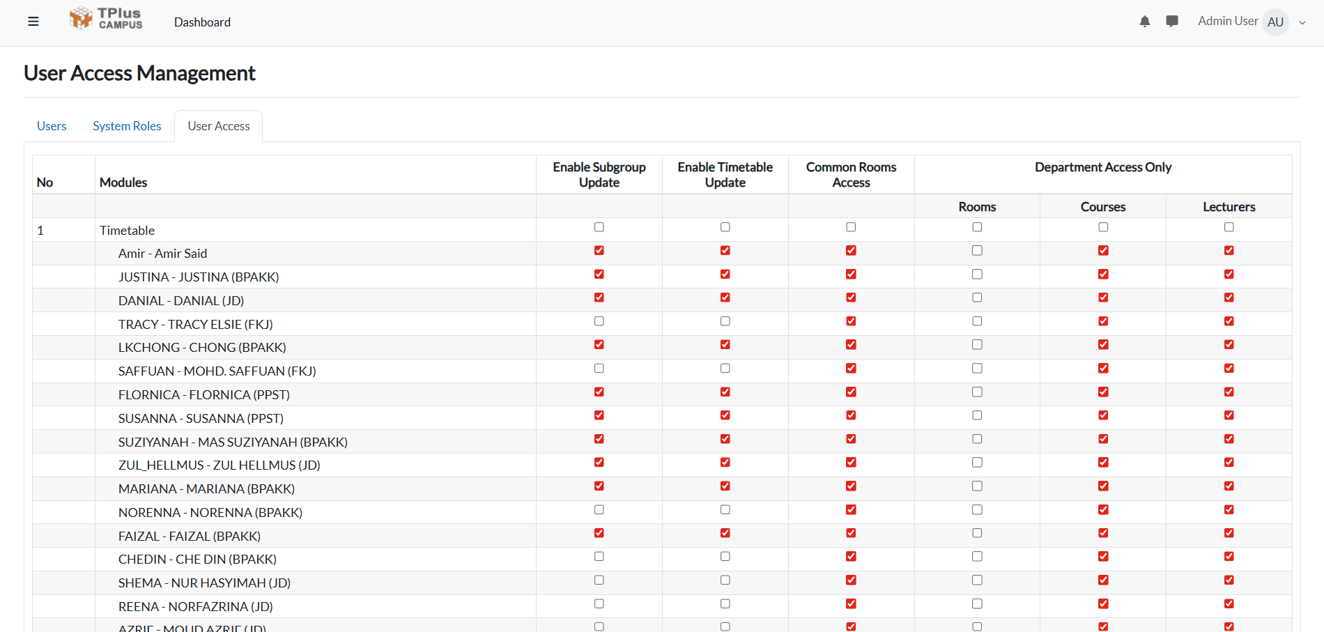1324x632 pixels.
Task: Click the AU user avatar
Action: (1275, 22)
